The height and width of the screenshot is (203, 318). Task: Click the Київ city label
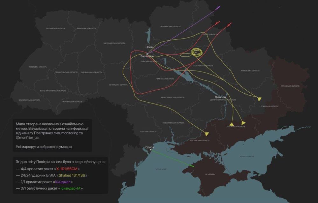tap(150, 47)
